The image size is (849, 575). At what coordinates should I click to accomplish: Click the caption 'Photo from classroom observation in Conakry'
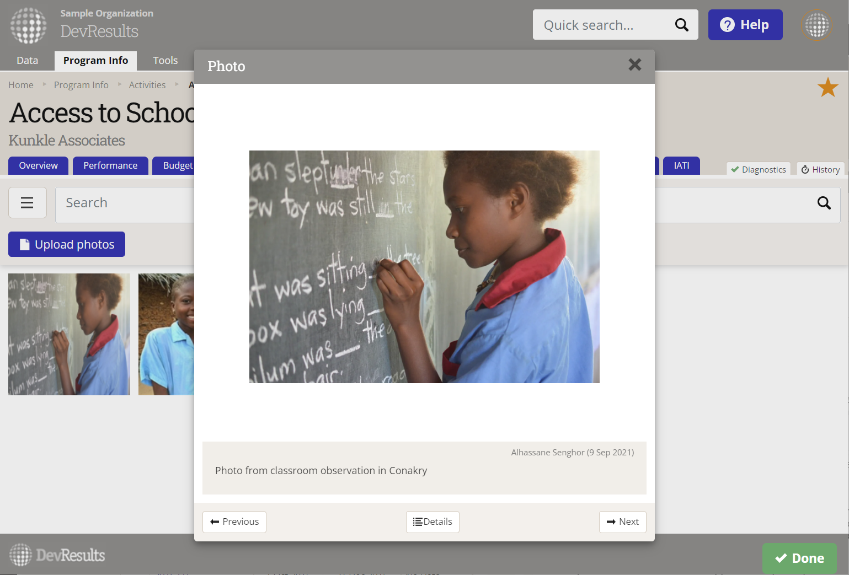coord(321,470)
